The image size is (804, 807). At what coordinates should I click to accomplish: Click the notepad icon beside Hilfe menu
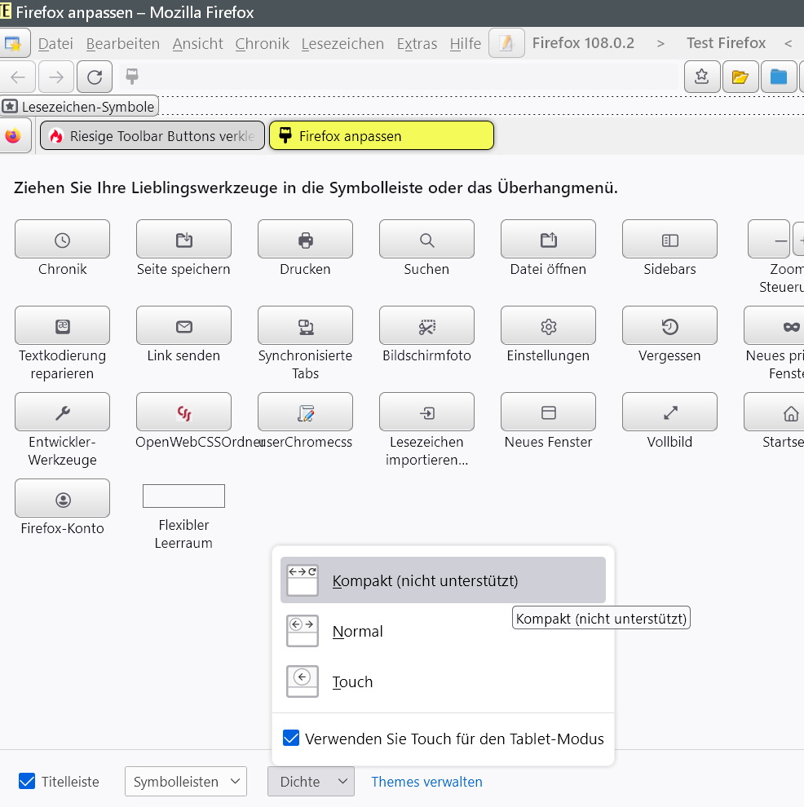tap(507, 42)
